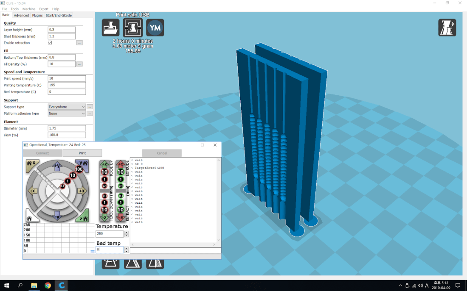Screen dimensions: 467x291
Task: Open Chrome from the Windows taskbar
Action: [x=48, y=285]
